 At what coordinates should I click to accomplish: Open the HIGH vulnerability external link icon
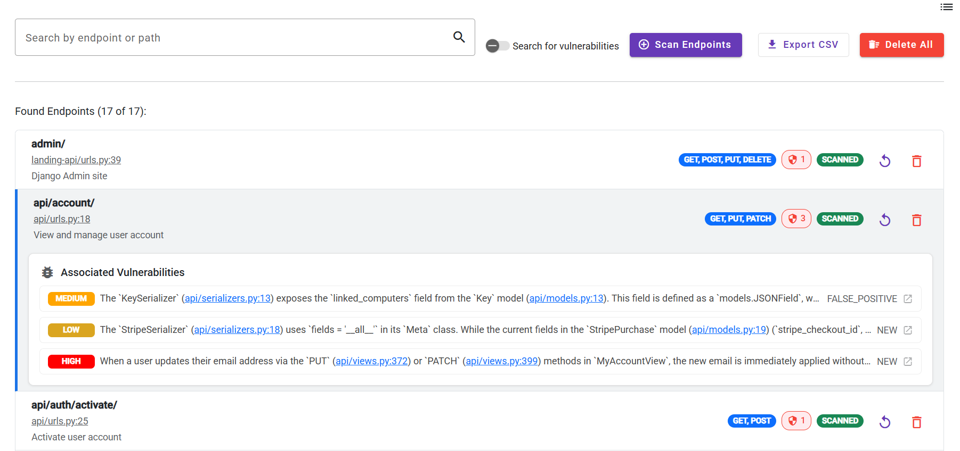(908, 362)
